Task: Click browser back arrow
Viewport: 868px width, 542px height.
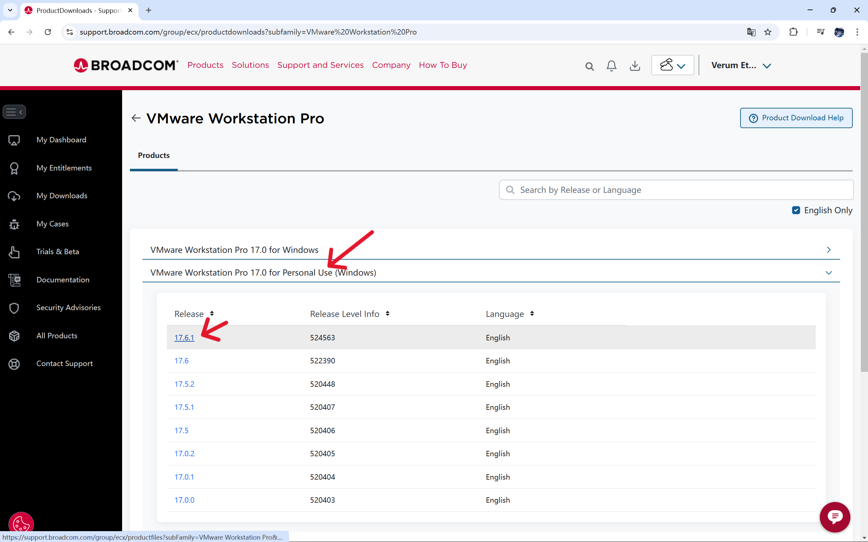Action: click(11, 32)
